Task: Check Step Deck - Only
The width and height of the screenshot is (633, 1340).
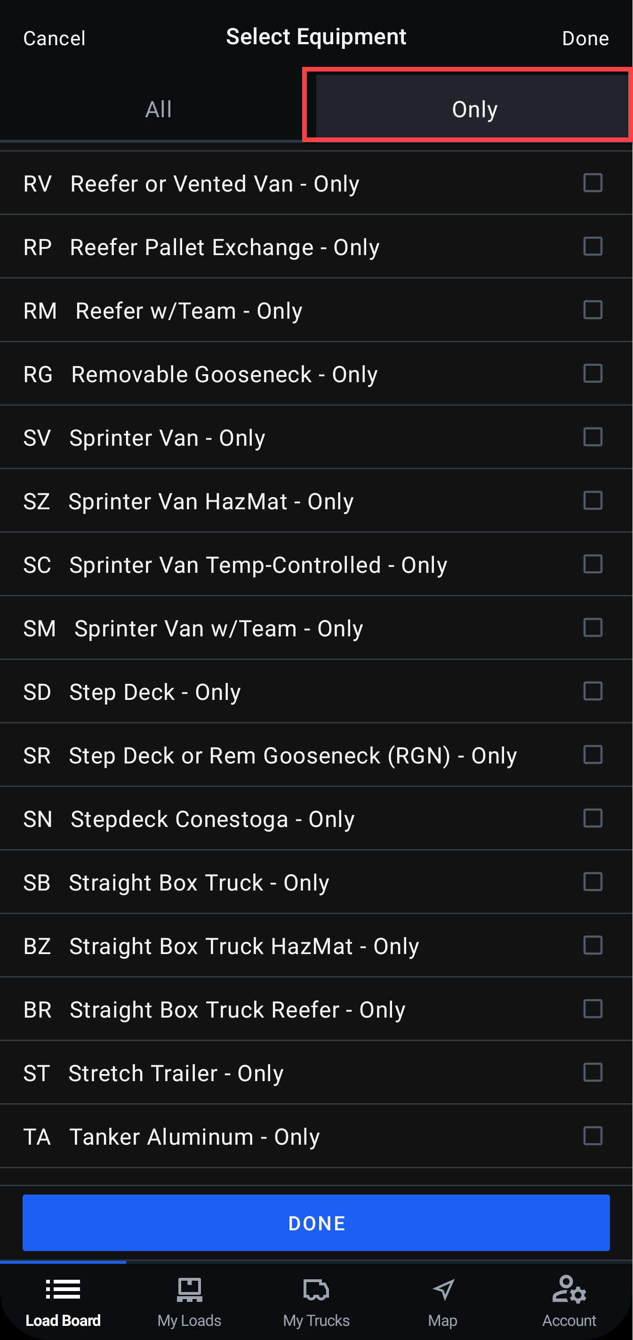Action: 593,691
